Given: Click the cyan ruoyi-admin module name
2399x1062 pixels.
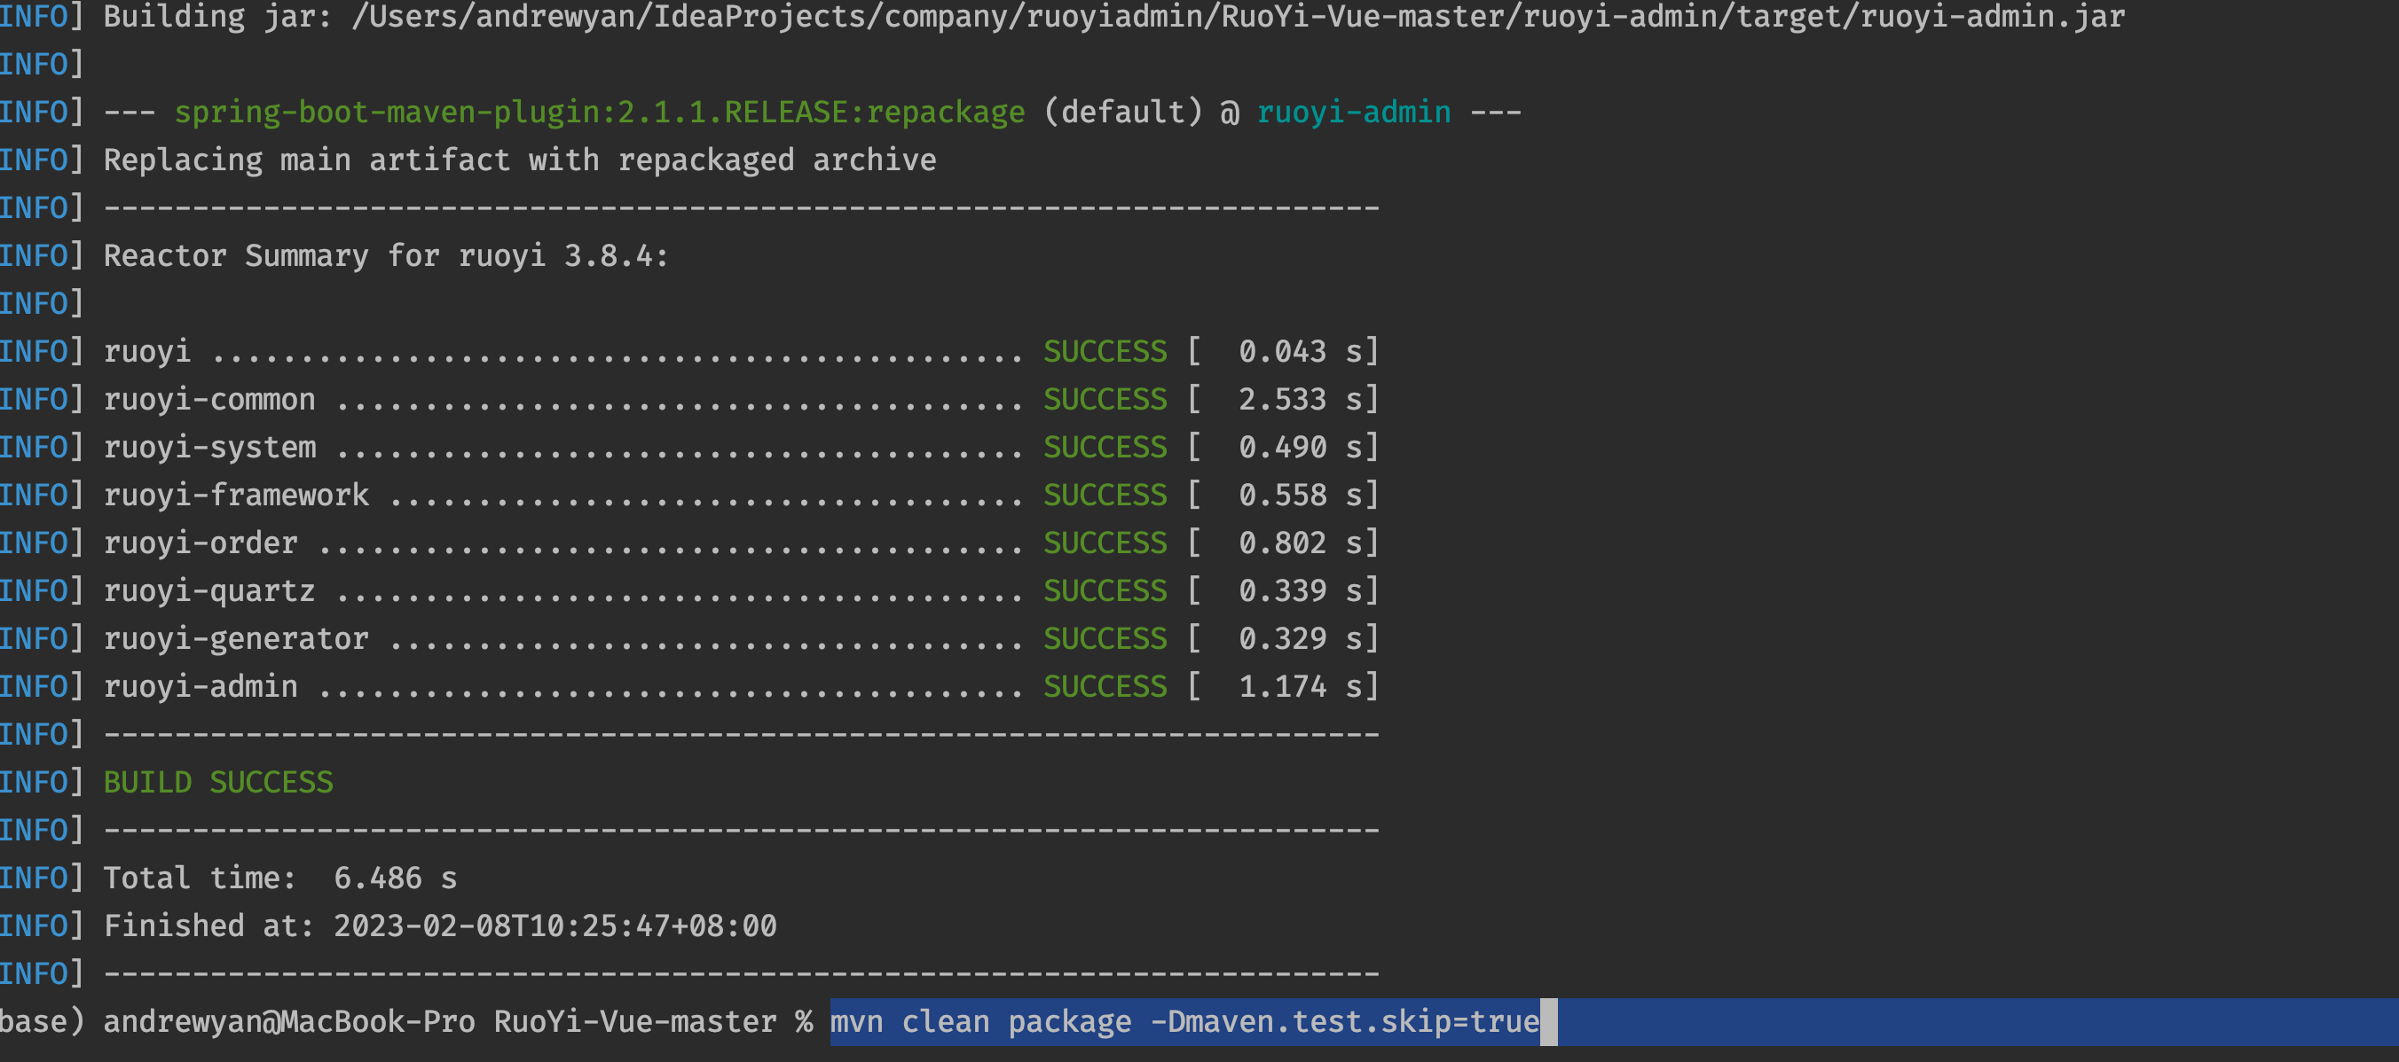Looking at the screenshot, I should [x=1353, y=113].
